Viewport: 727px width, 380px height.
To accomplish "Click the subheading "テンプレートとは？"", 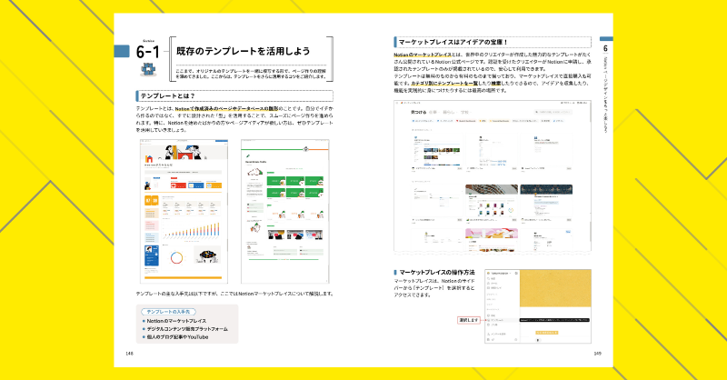I will pyautogui.click(x=167, y=96).
